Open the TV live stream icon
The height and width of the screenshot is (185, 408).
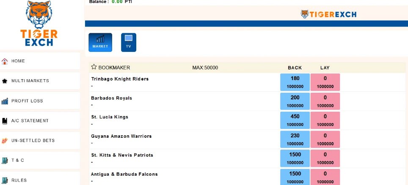[x=129, y=42]
